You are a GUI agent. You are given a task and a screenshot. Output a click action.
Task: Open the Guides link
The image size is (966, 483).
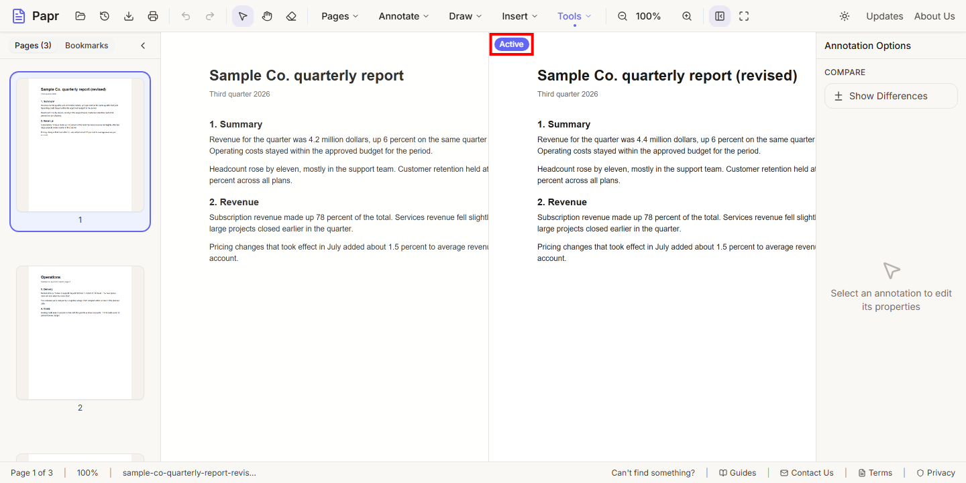pyautogui.click(x=737, y=473)
